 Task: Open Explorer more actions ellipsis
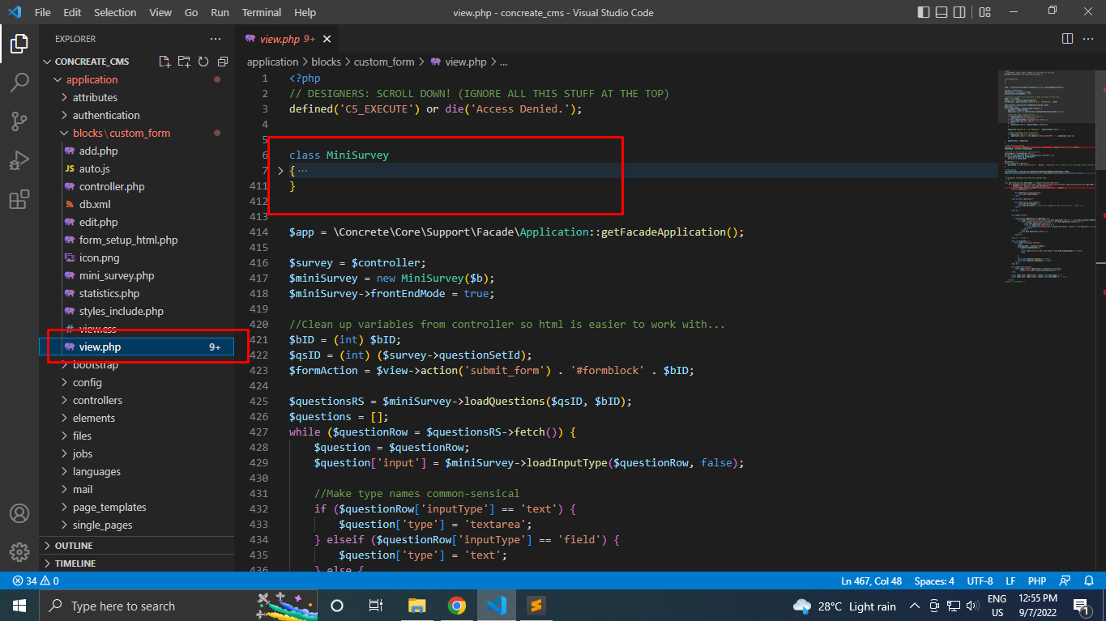pos(216,39)
